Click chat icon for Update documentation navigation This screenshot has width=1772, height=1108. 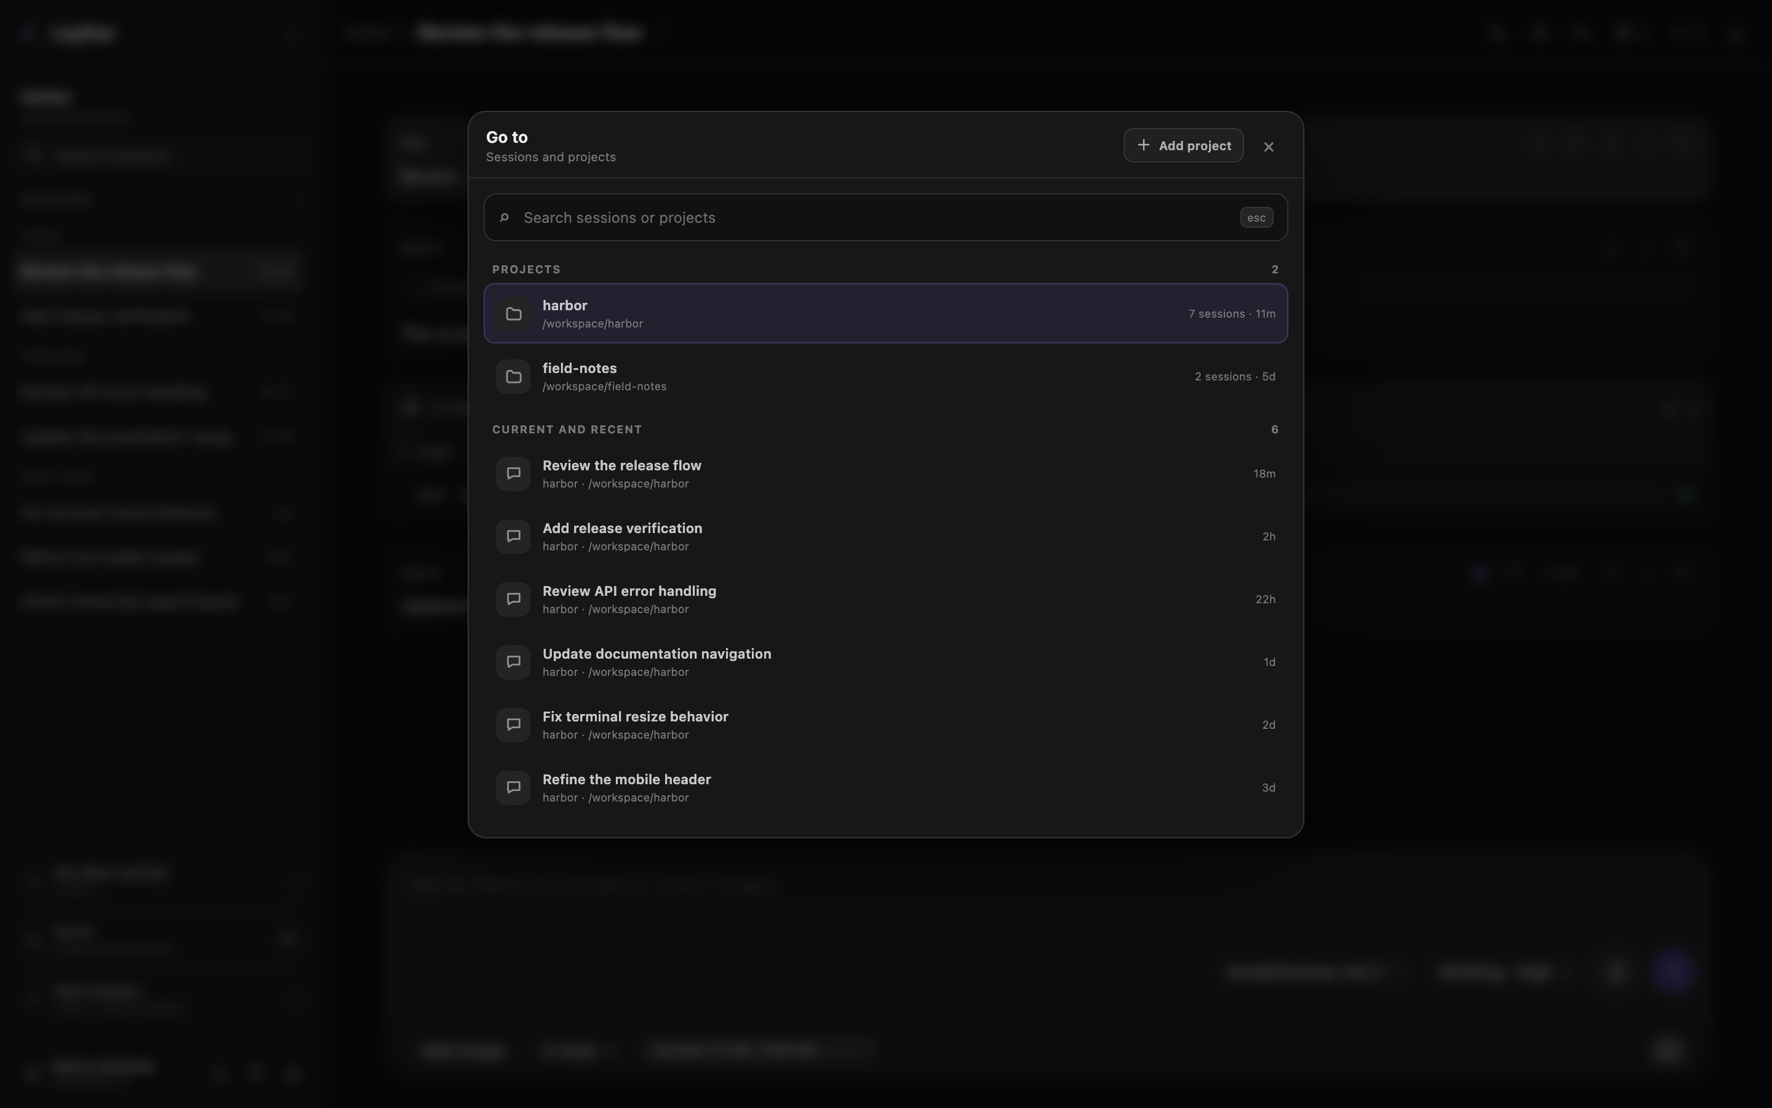pyautogui.click(x=513, y=662)
